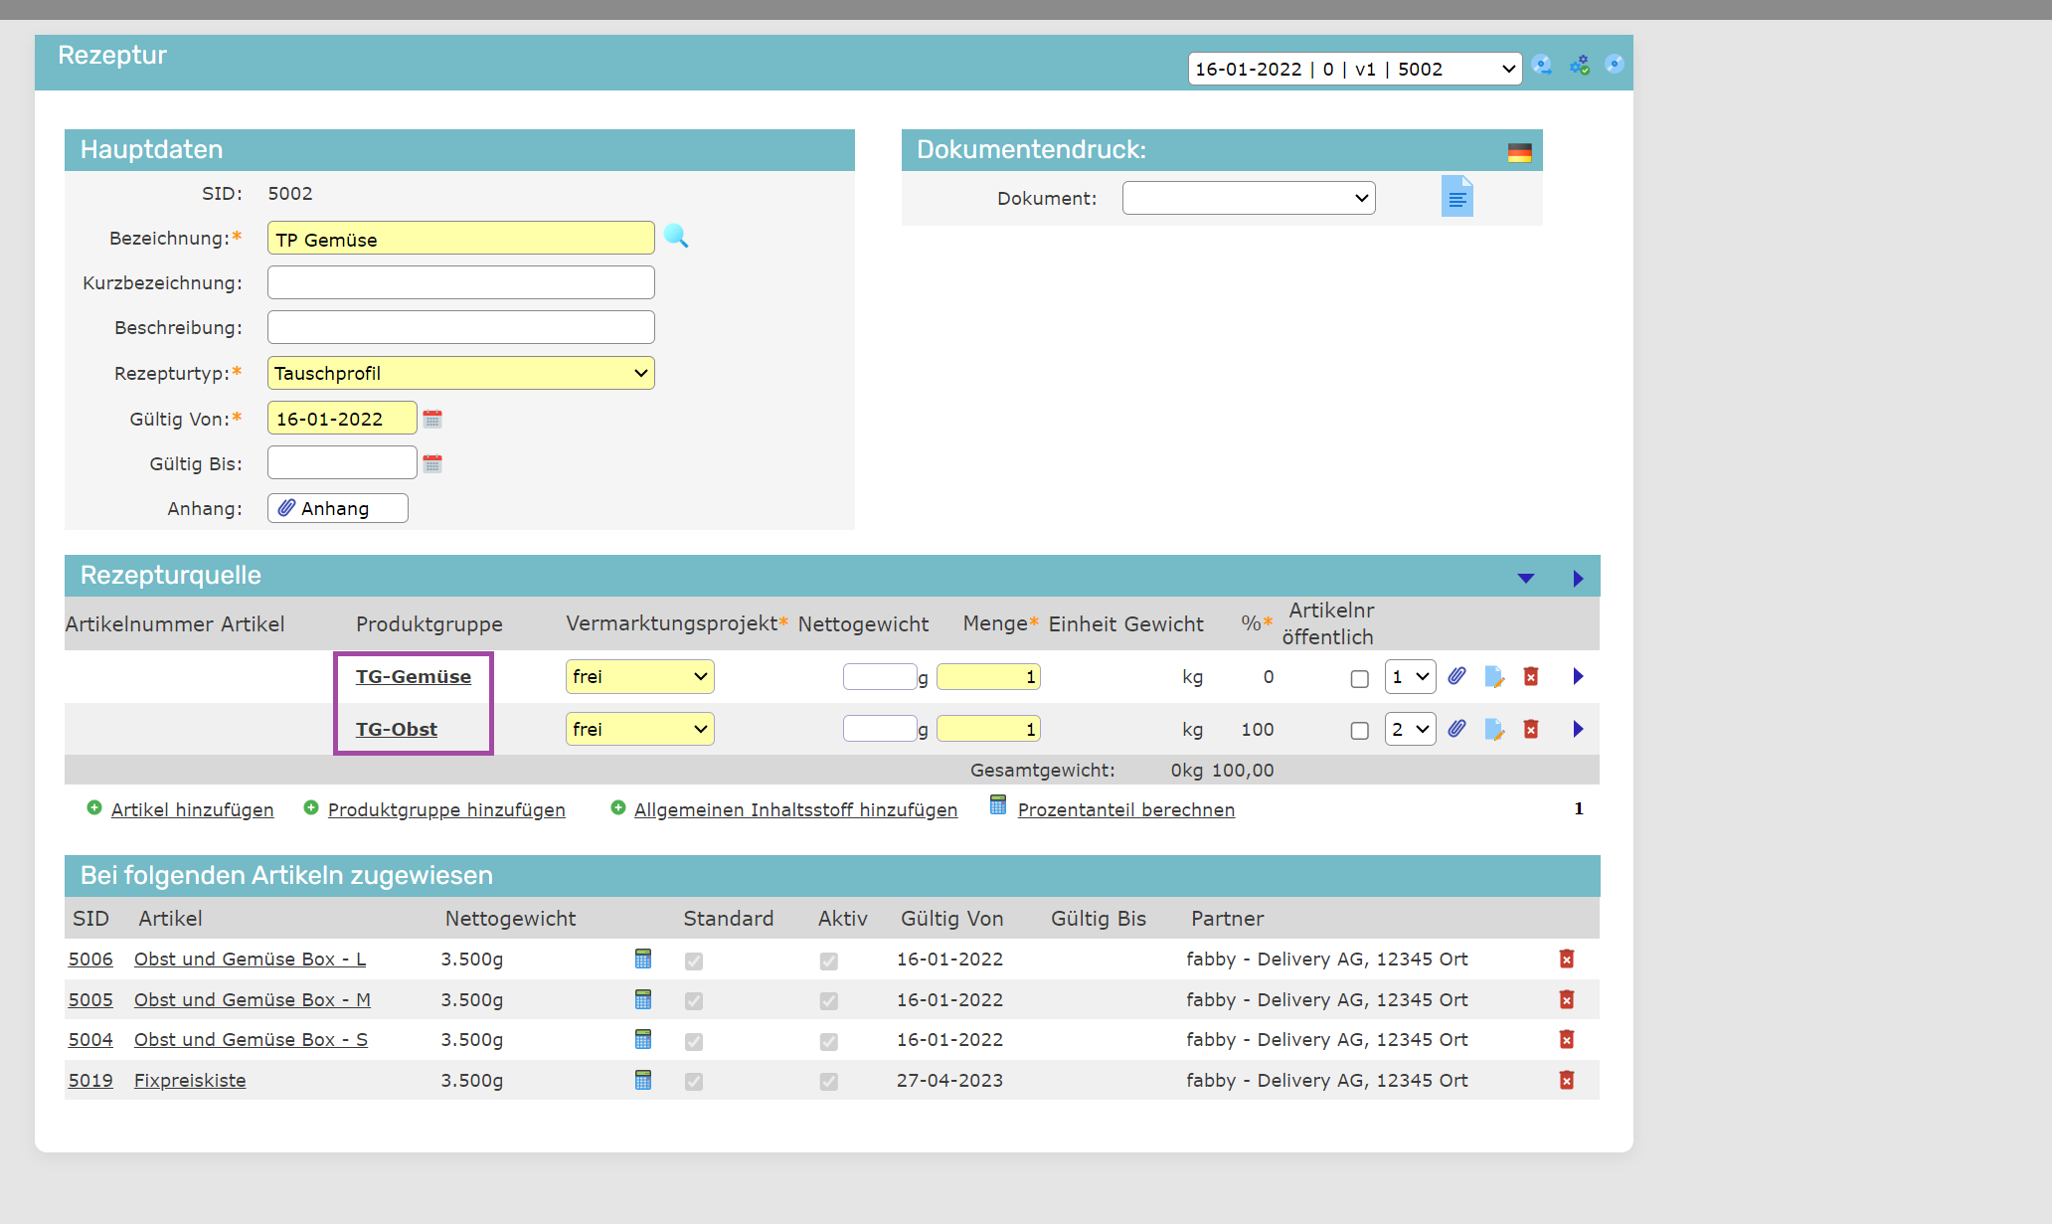
Task: Click the calculator icon for Fixpreiskiste
Action: [x=643, y=1080]
